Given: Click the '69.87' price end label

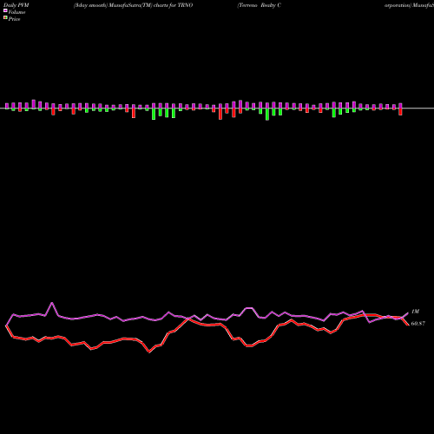Looking at the screenshot, I should [x=418, y=324].
